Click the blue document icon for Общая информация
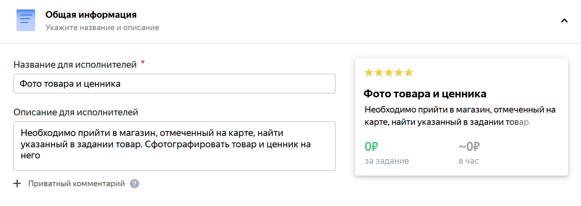 pyautogui.click(x=26, y=20)
